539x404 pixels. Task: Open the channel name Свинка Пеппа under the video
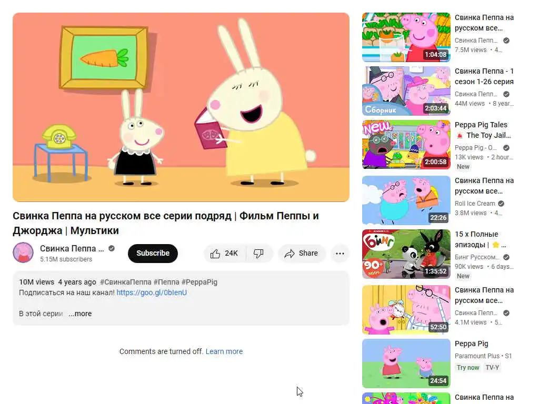point(72,248)
